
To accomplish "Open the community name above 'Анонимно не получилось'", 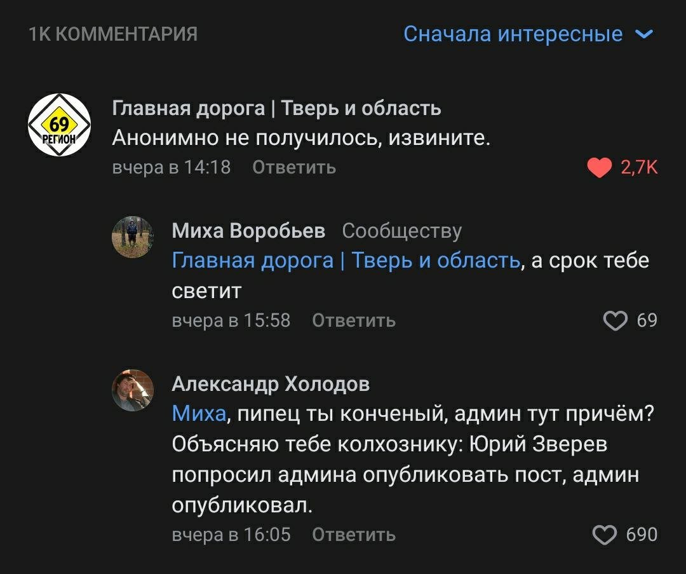I will pos(276,109).
